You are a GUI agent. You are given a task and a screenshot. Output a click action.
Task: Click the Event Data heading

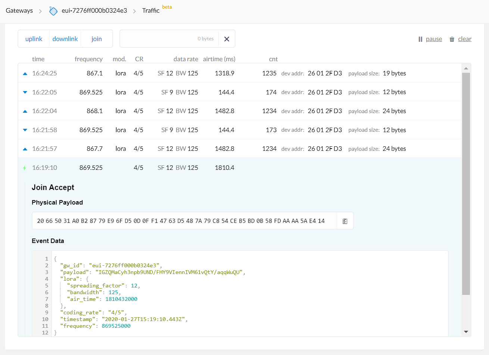point(48,241)
